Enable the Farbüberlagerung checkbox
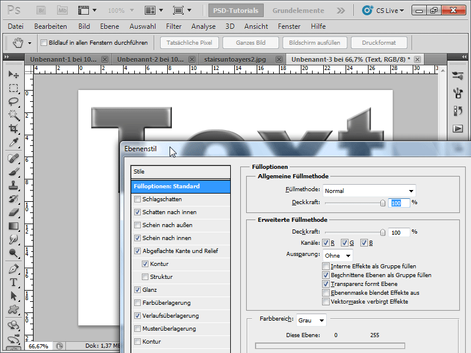 pos(138,302)
